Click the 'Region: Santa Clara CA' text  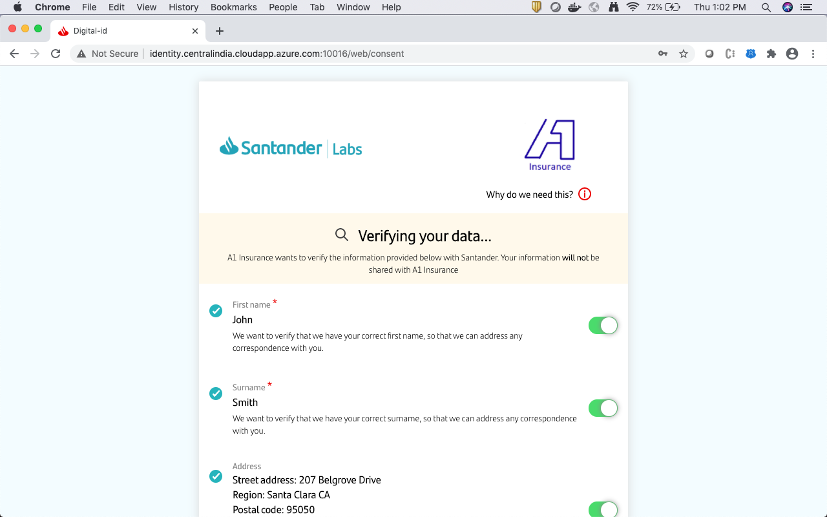pyautogui.click(x=281, y=495)
